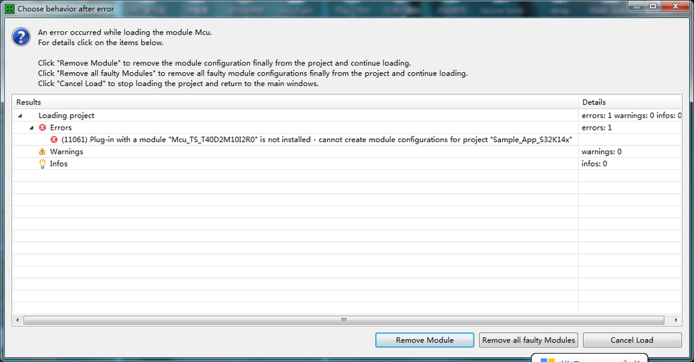
Task: Click the Infos light bulb icon
Action: [42, 164]
